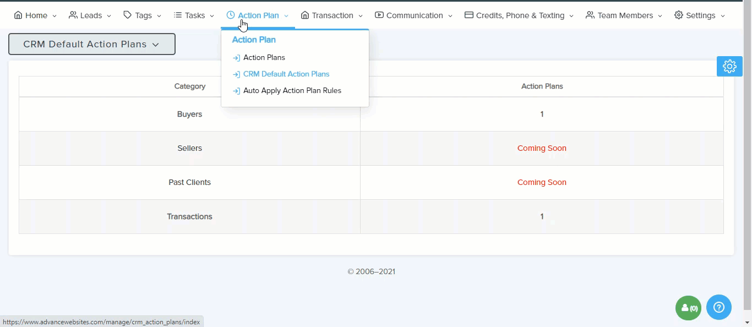Click the Tags label icon
The height and width of the screenshot is (327, 752).
(x=127, y=15)
